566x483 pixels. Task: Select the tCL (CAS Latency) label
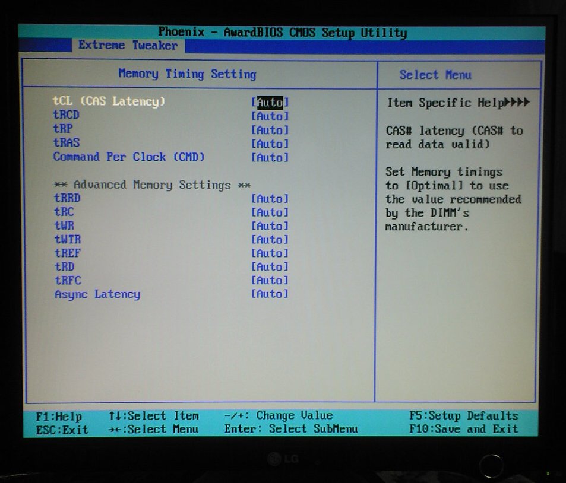[109, 101]
